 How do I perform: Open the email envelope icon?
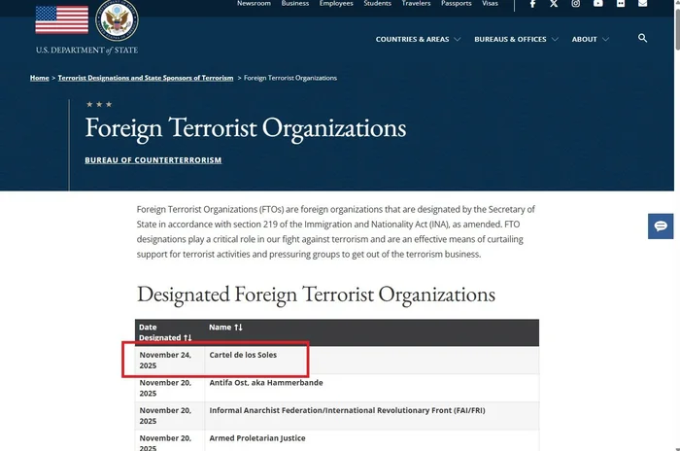click(x=643, y=4)
